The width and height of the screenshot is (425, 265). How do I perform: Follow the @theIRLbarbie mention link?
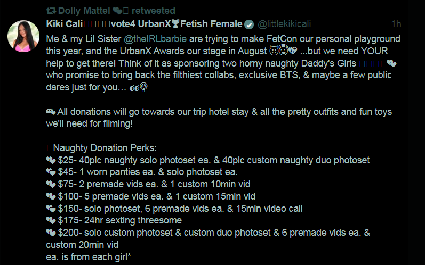pyautogui.click(x=155, y=39)
